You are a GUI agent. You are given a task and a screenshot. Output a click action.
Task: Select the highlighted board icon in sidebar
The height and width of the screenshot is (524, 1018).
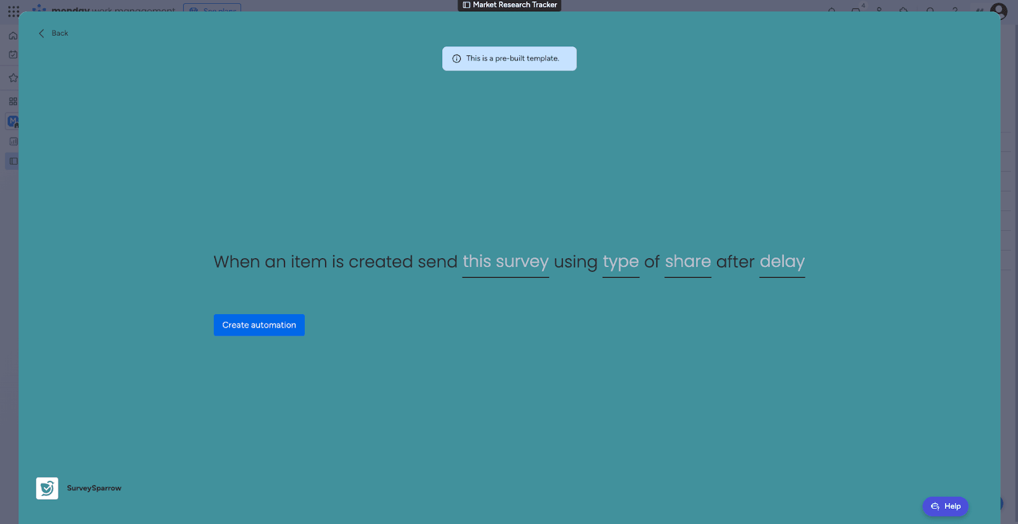[13, 161]
